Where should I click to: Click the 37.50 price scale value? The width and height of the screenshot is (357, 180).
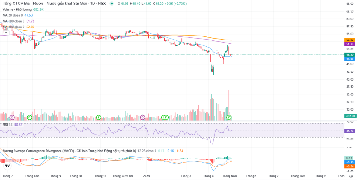350,87
